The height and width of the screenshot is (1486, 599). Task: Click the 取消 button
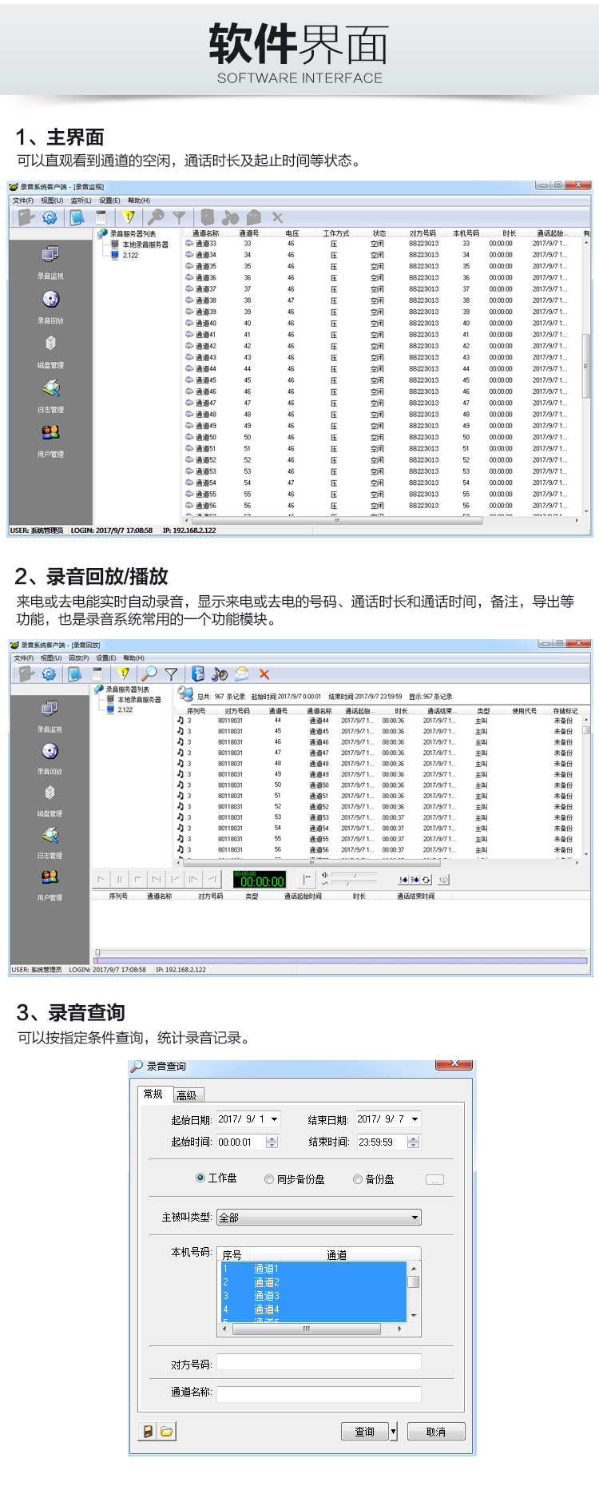pos(436,1432)
